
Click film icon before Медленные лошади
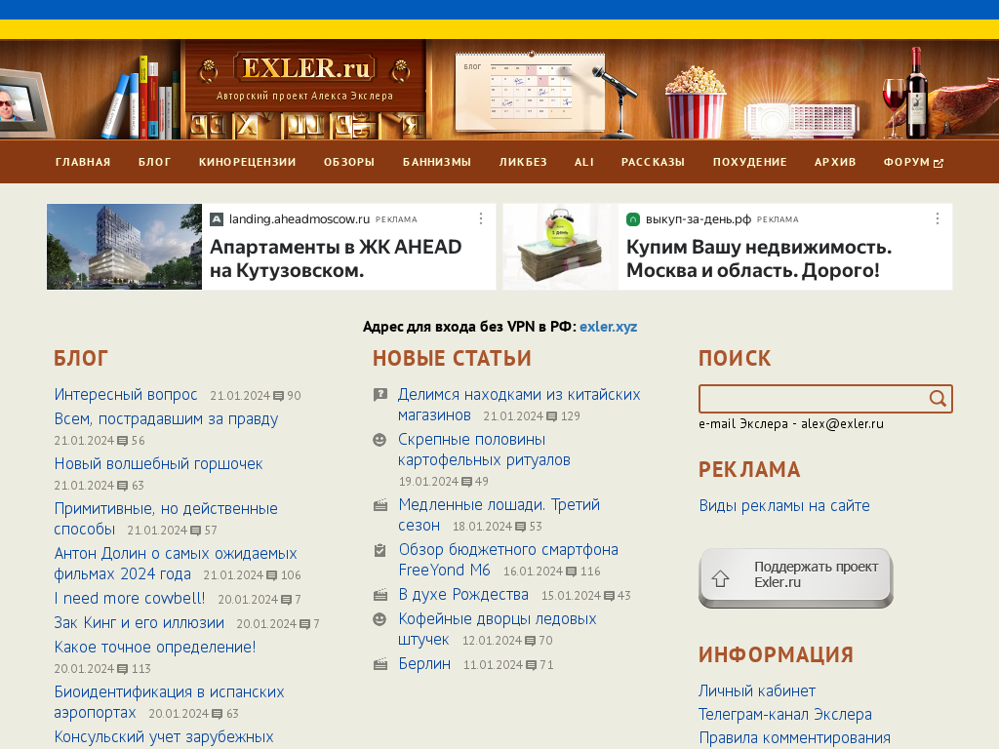pos(380,505)
